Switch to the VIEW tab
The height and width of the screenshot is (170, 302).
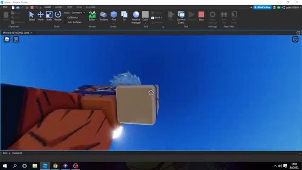[x=79, y=7]
